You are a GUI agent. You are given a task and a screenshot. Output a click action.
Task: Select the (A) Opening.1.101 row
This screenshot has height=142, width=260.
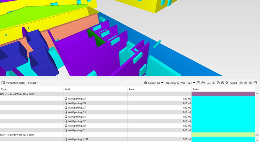pos(127,139)
